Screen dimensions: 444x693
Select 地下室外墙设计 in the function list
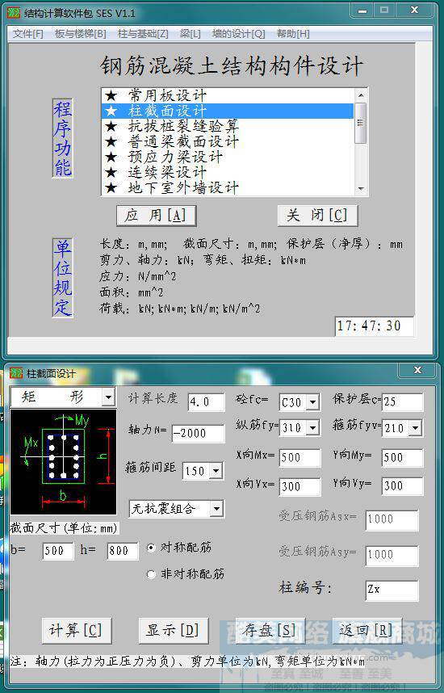[x=228, y=188]
